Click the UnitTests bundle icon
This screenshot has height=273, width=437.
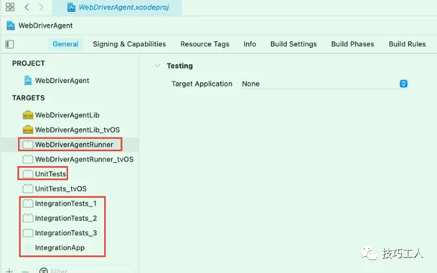(28, 174)
